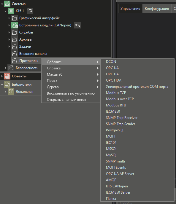The height and width of the screenshot is (204, 176).
Task: Expand the Задачи node
Action: point(9,47)
